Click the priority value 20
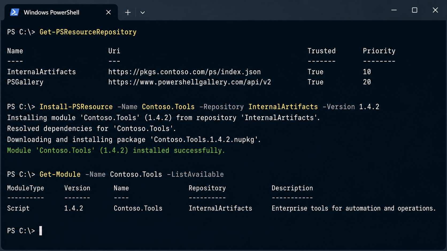 click(x=367, y=82)
